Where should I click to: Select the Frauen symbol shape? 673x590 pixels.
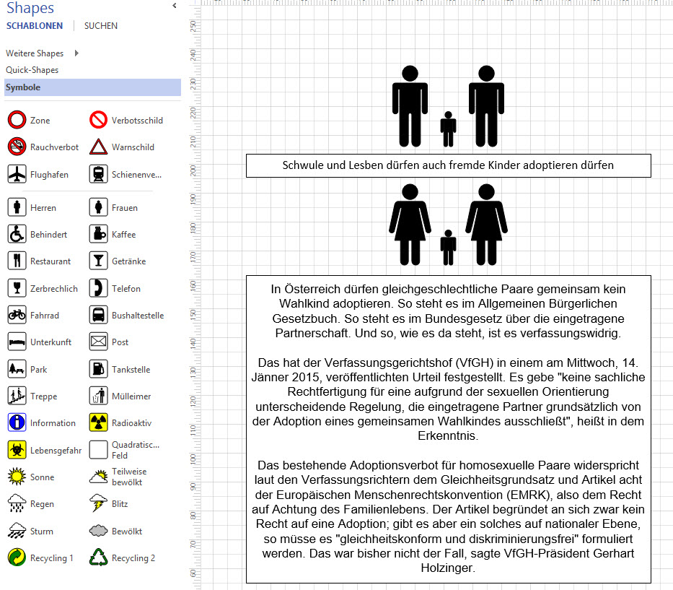pos(98,207)
